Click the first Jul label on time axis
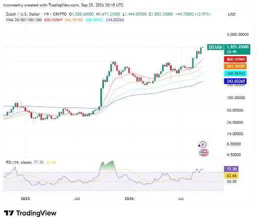Screen dimensions: 257x223 point(77,198)
